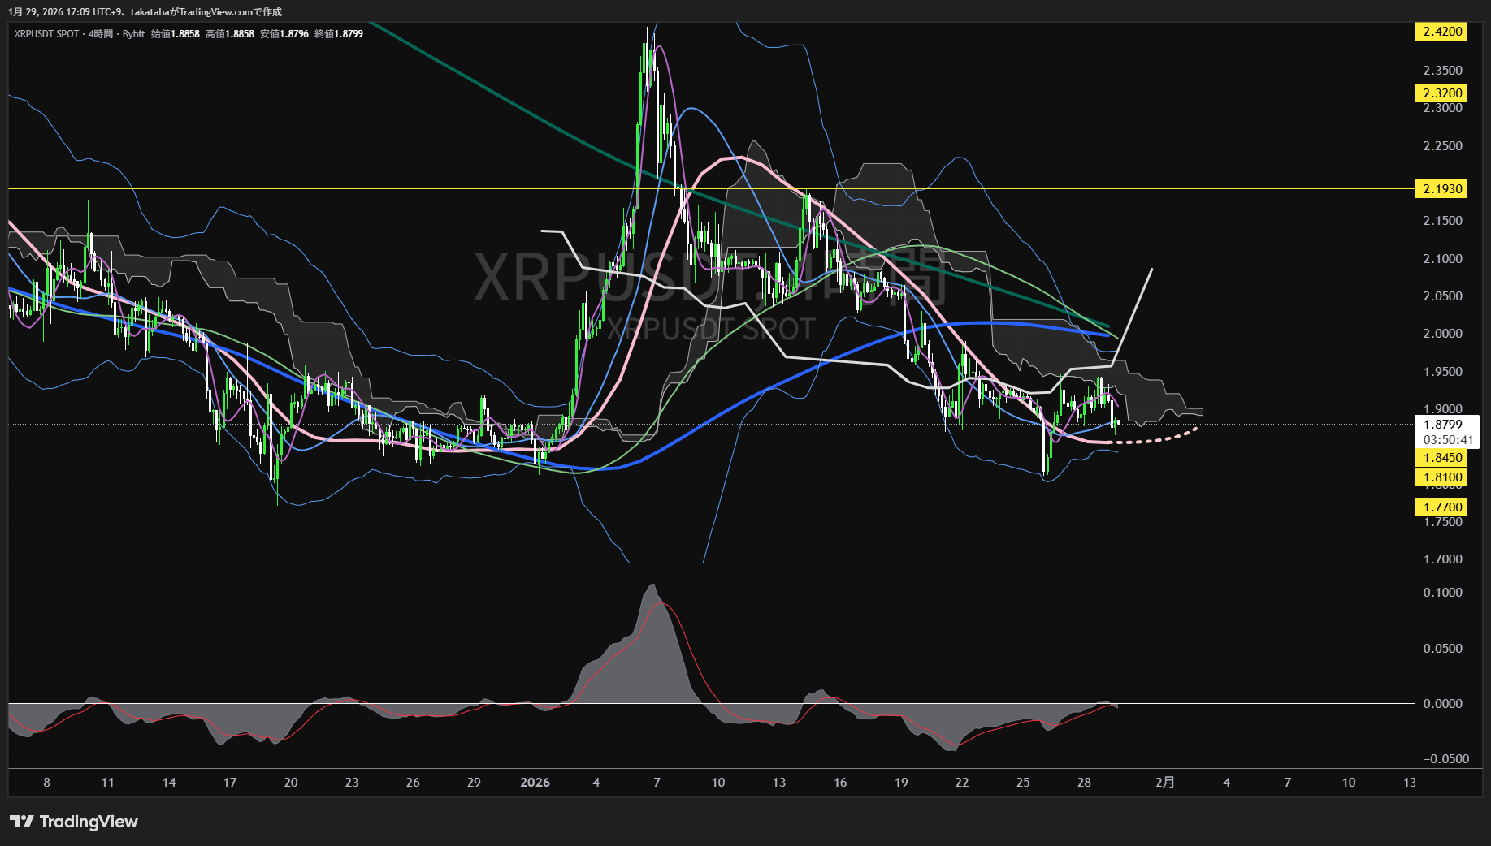The height and width of the screenshot is (846, 1491).
Task: Click the 2.0000 price axis value
Action: pos(1442,334)
